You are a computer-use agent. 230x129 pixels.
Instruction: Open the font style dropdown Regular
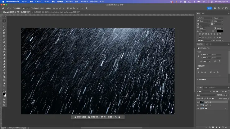pyautogui.click(x=218, y=18)
